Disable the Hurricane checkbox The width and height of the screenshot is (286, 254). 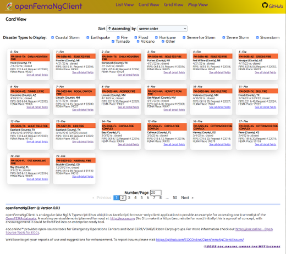click(x=156, y=37)
